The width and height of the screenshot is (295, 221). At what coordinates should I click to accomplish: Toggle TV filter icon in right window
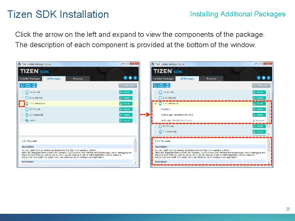tap(162, 85)
